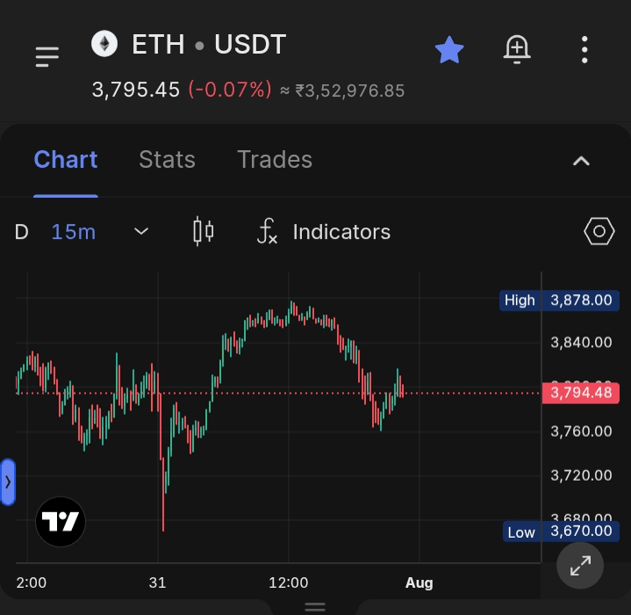Select the Chart tab
This screenshot has width=631, height=615.
(x=66, y=160)
